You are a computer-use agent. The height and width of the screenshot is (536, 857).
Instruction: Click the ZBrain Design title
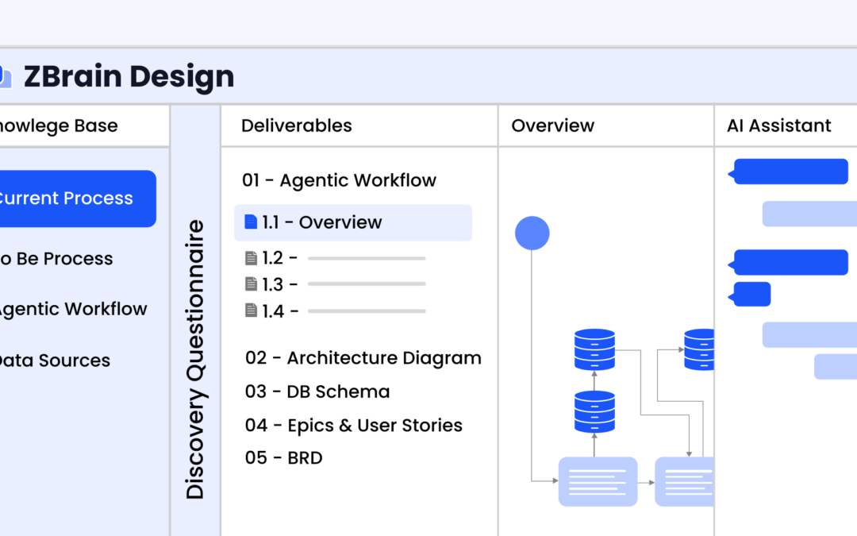[129, 76]
